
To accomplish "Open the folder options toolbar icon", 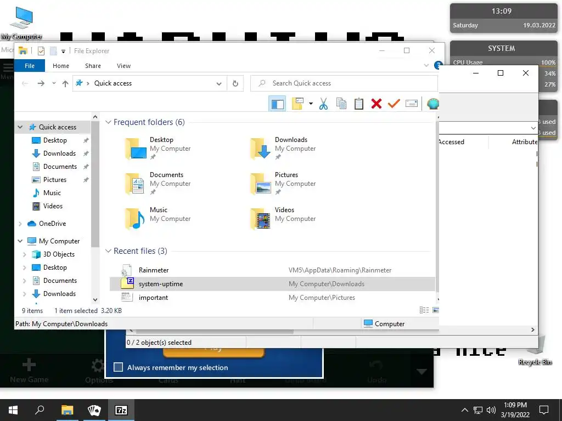I will 298,104.
